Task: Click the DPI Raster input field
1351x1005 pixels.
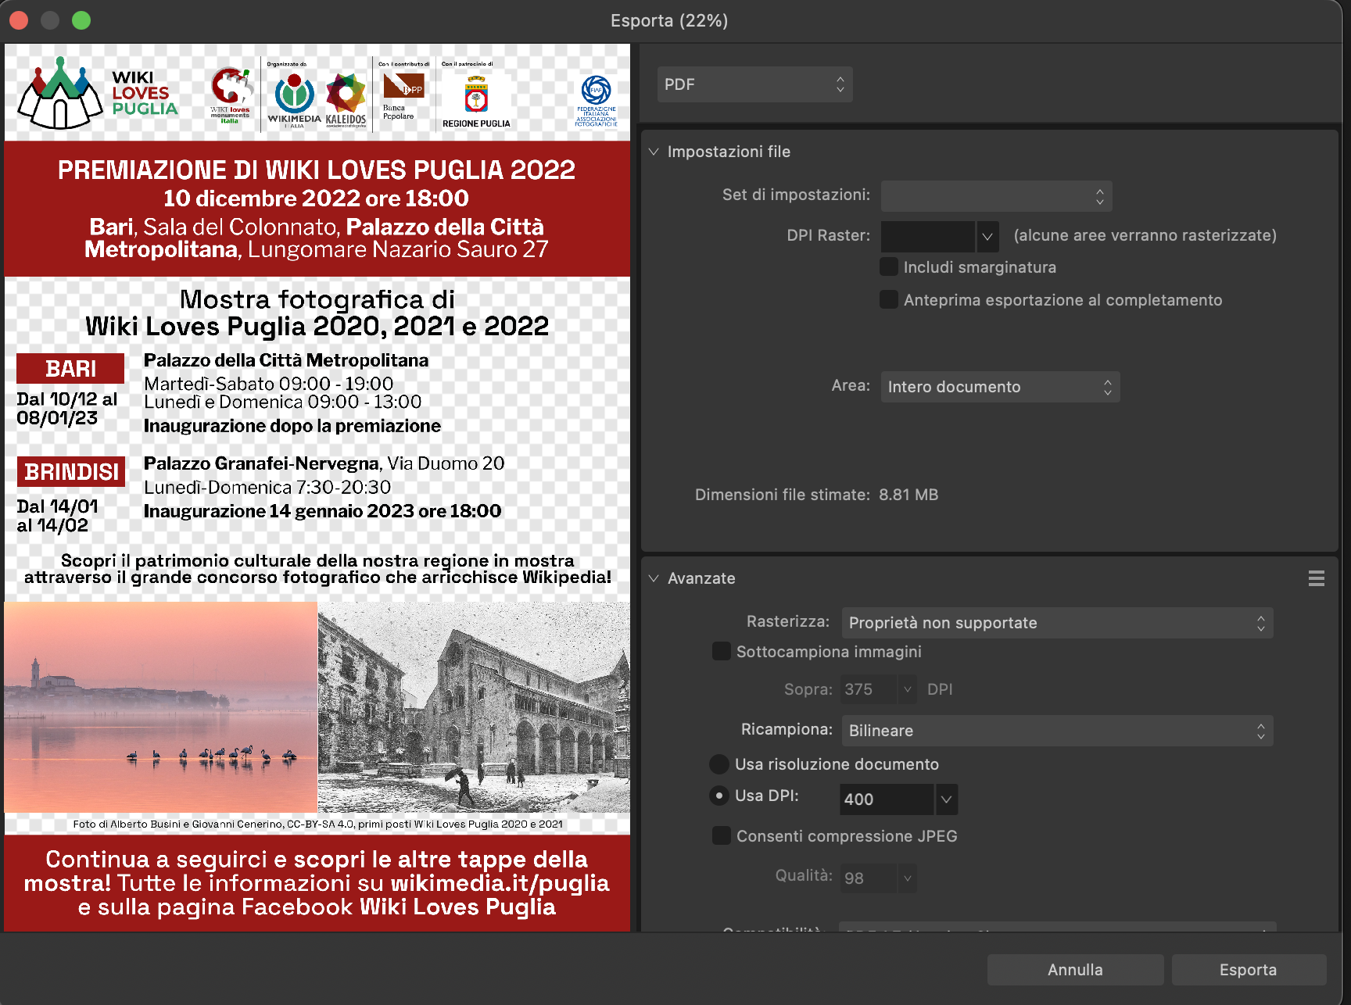Action: pyautogui.click(x=928, y=236)
